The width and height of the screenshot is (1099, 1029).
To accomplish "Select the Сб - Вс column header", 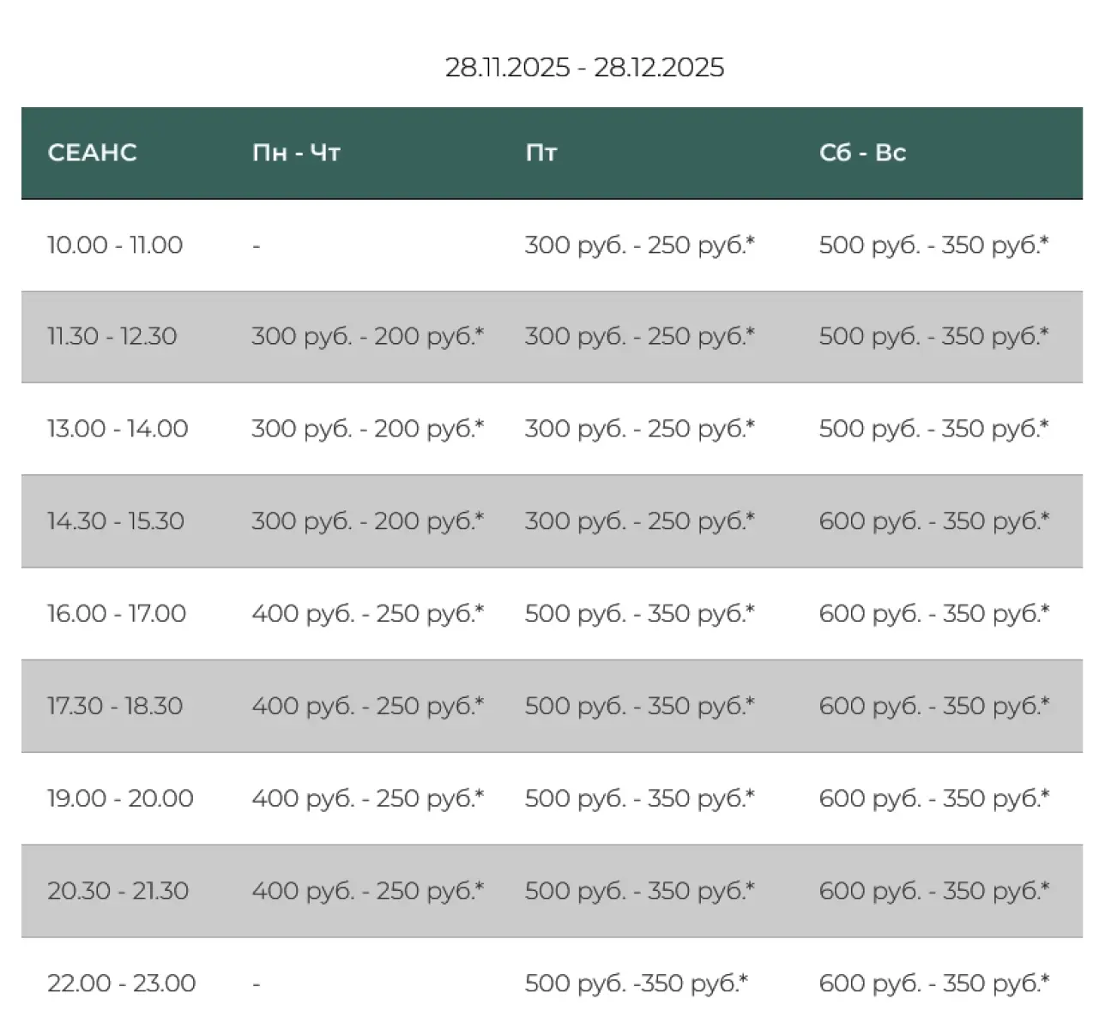I will tap(862, 153).
